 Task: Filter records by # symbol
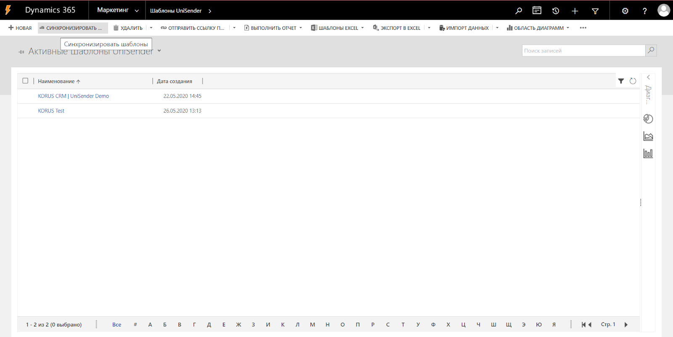pos(135,324)
